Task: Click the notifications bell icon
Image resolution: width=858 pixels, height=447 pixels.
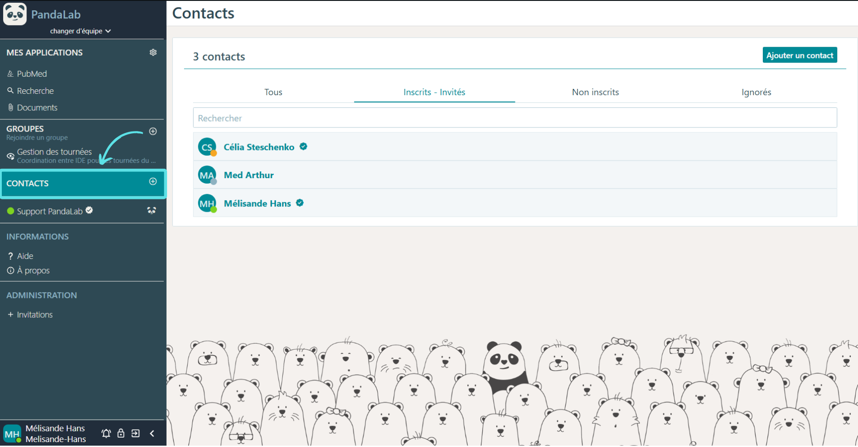Action: [106, 433]
